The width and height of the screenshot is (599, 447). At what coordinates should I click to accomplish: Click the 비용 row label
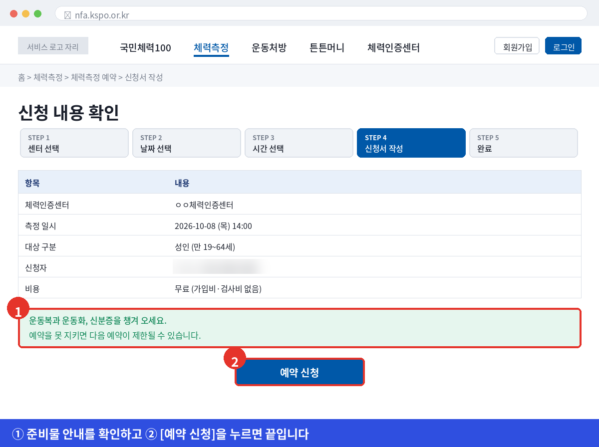click(32, 289)
